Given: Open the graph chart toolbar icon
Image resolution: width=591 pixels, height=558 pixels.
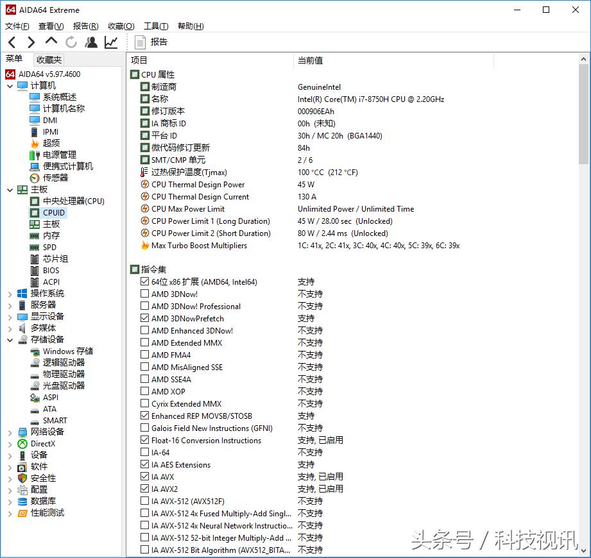Looking at the screenshot, I should [111, 42].
